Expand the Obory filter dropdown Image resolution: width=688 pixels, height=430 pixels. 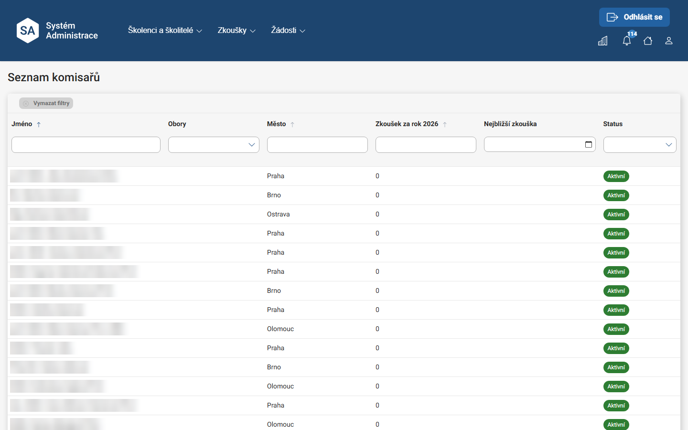click(x=214, y=145)
